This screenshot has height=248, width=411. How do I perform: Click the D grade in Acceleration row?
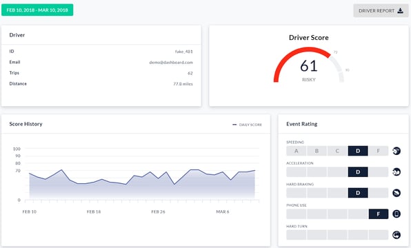[358, 172]
